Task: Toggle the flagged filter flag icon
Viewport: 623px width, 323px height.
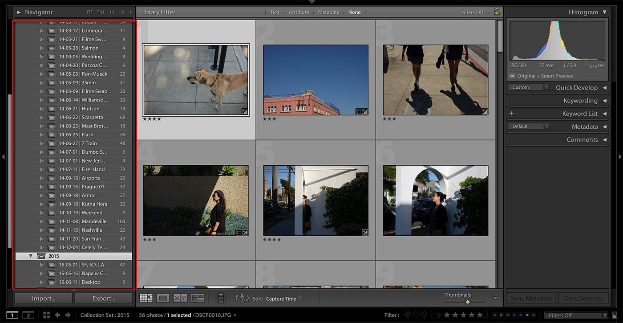Action: [x=407, y=315]
